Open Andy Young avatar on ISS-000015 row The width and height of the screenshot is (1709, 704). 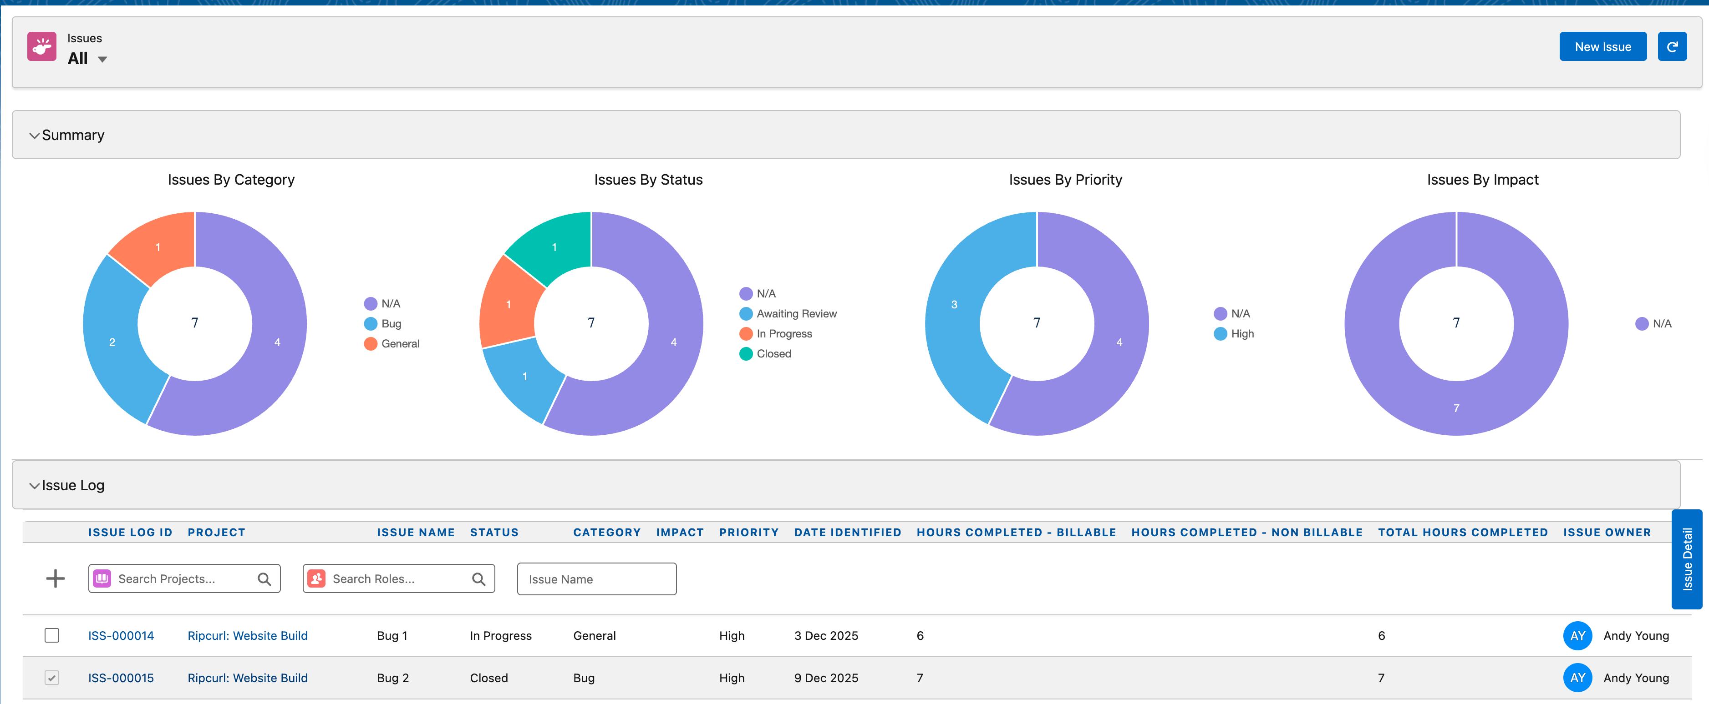pyautogui.click(x=1577, y=678)
